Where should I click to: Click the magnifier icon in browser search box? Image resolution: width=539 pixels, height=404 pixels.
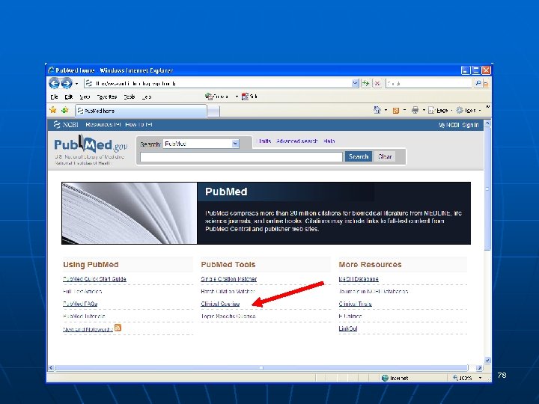pyautogui.click(x=478, y=83)
